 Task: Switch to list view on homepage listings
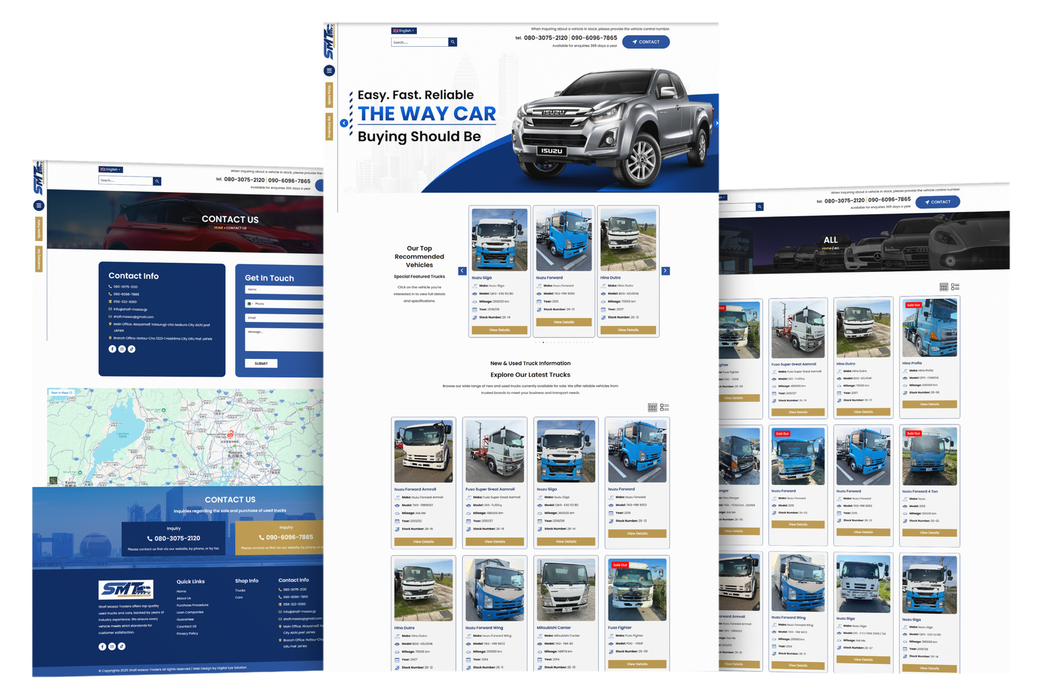[664, 408]
